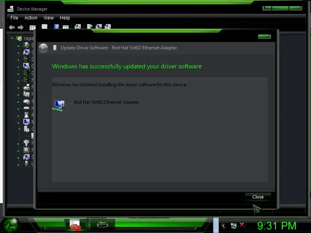Click the 'Red Hat VirtIO Ethernet Adapter' device name
The width and height of the screenshot is (311, 233).
coord(106,102)
